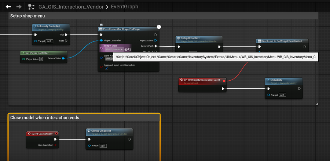Select the Get Player Controller node title
This screenshot has height=161, width=330.
[x=37, y=53]
